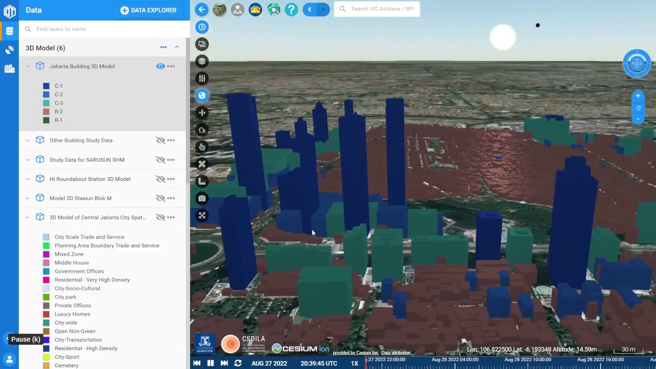Click the blue back arrow button
The image size is (656, 369).
click(x=202, y=9)
